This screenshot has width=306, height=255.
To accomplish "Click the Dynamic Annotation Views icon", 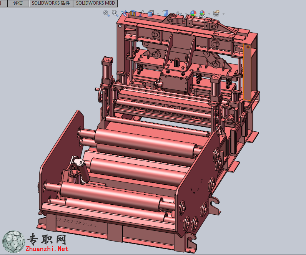I will 142,13.
